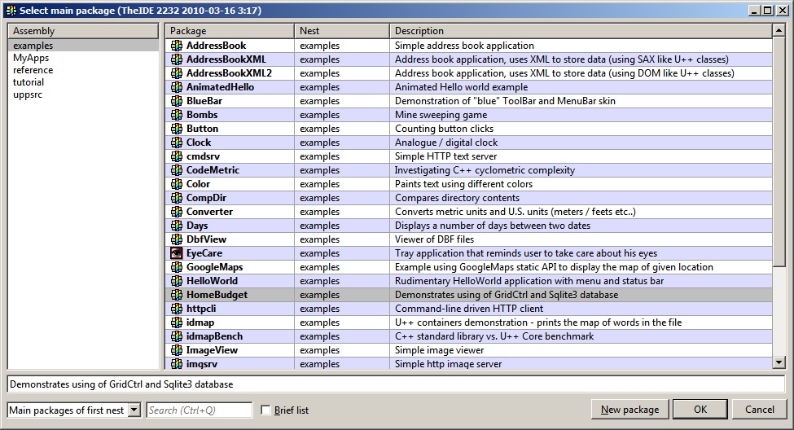The width and height of the screenshot is (794, 430).
Task: Select the uppsrc assembly
Action: (28, 94)
